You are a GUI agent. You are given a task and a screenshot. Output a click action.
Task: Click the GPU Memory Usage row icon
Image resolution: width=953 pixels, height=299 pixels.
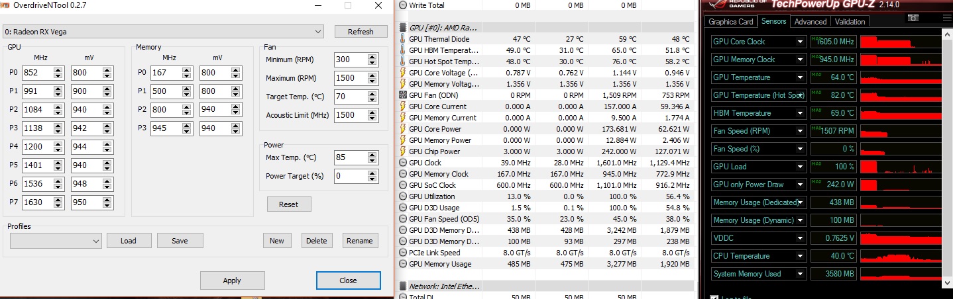[403, 264]
